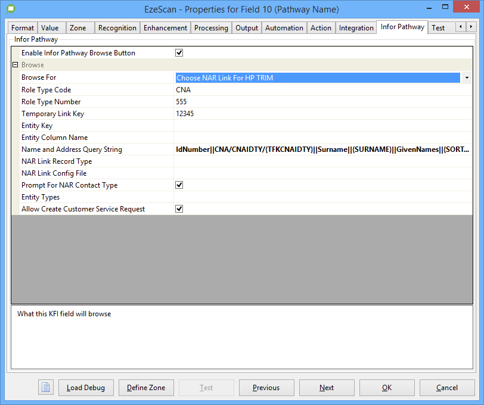Edit the Role Type Code value field
This screenshot has height=405, width=484.
(322, 90)
